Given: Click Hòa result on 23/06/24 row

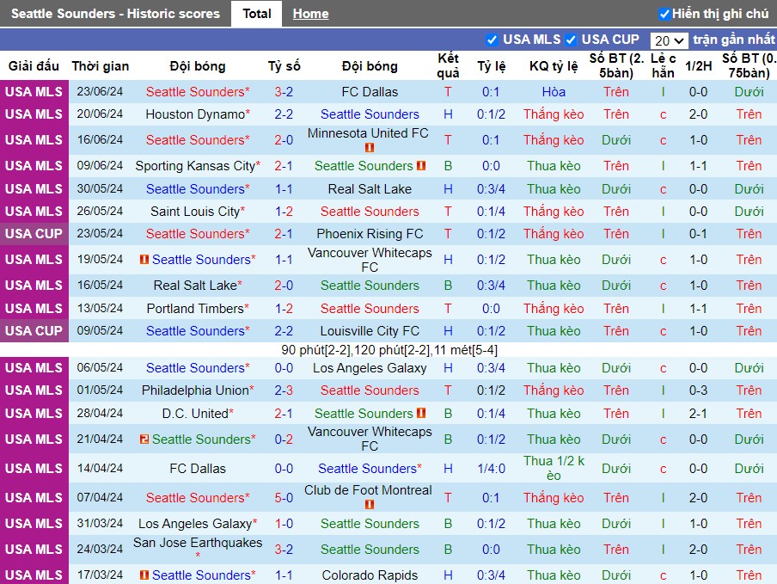Looking at the screenshot, I should [554, 92].
